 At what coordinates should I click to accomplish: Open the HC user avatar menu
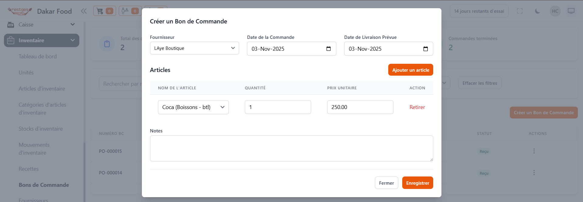click(x=555, y=11)
